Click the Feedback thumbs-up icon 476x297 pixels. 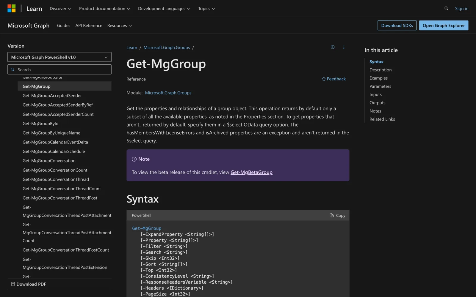[324, 79]
